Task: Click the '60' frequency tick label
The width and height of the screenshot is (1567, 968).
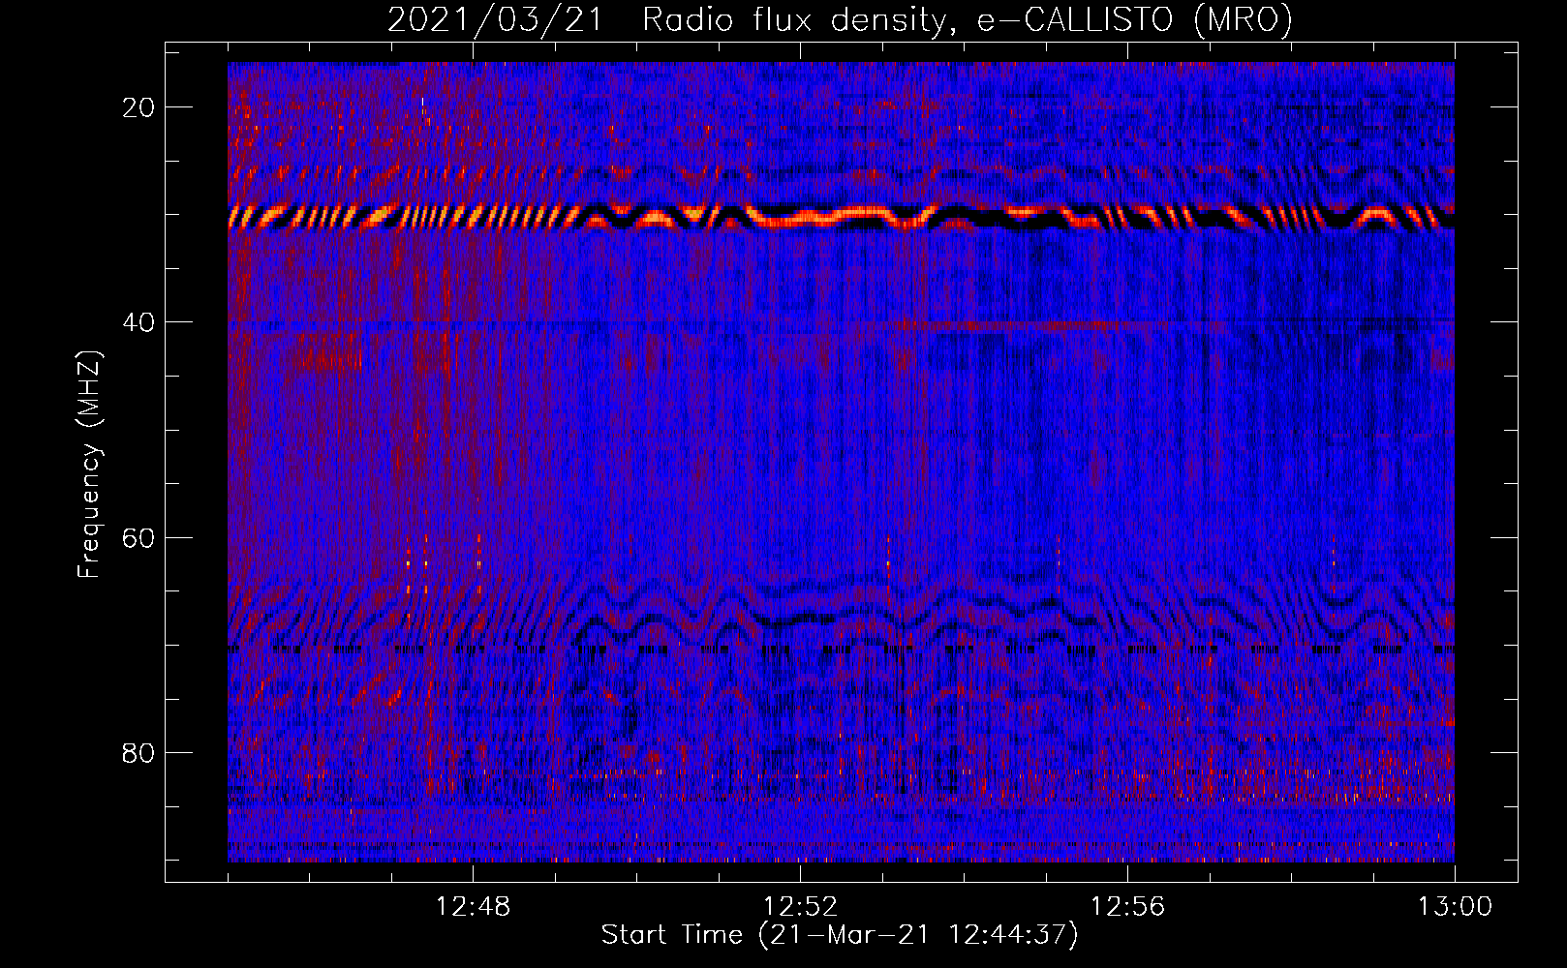Action: [x=139, y=537]
